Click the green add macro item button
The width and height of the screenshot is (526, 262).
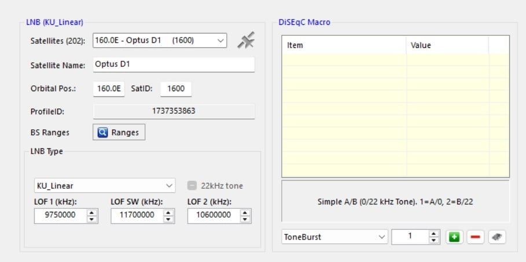[454, 237]
